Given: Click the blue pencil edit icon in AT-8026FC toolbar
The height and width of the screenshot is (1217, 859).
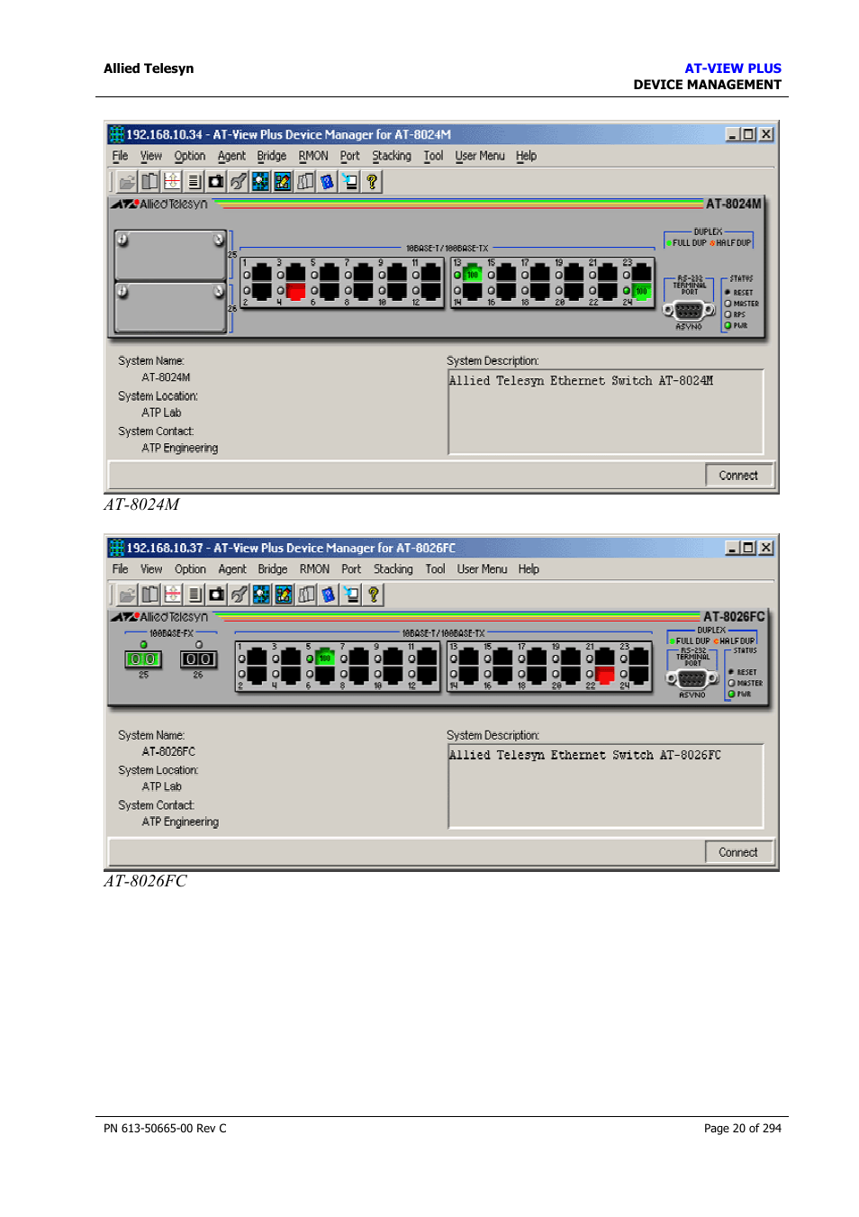Looking at the screenshot, I should coord(284,595).
